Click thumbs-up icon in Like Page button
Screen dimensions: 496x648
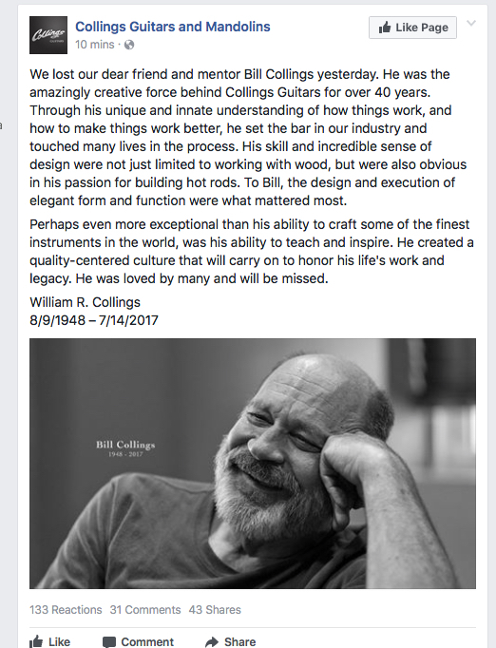click(x=385, y=28)
